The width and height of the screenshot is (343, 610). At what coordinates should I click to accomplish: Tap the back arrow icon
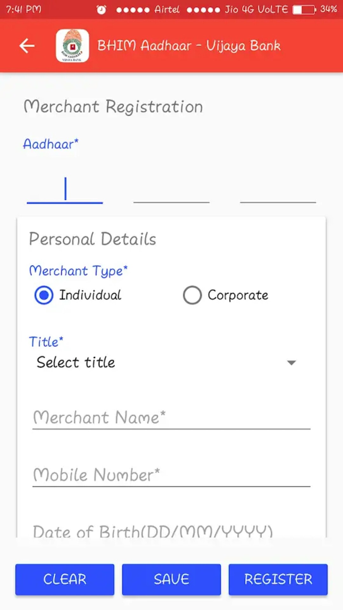[27, 46]
